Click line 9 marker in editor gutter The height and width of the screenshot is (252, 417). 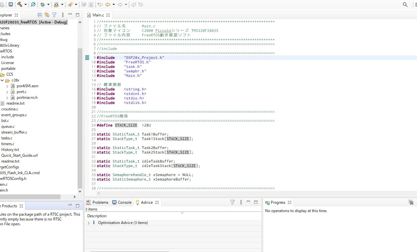pyautogui.click(x=87, y=58)
